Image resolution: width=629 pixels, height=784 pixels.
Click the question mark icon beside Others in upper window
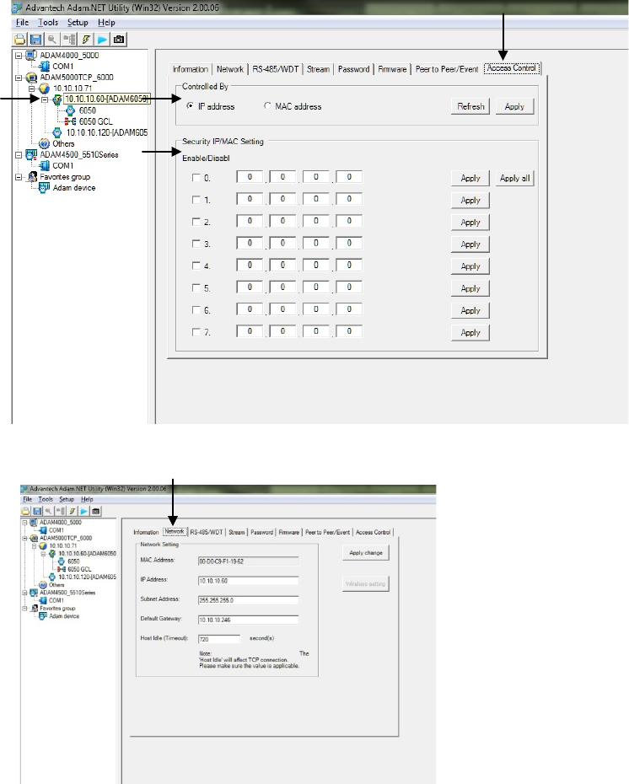coord(45,143)
